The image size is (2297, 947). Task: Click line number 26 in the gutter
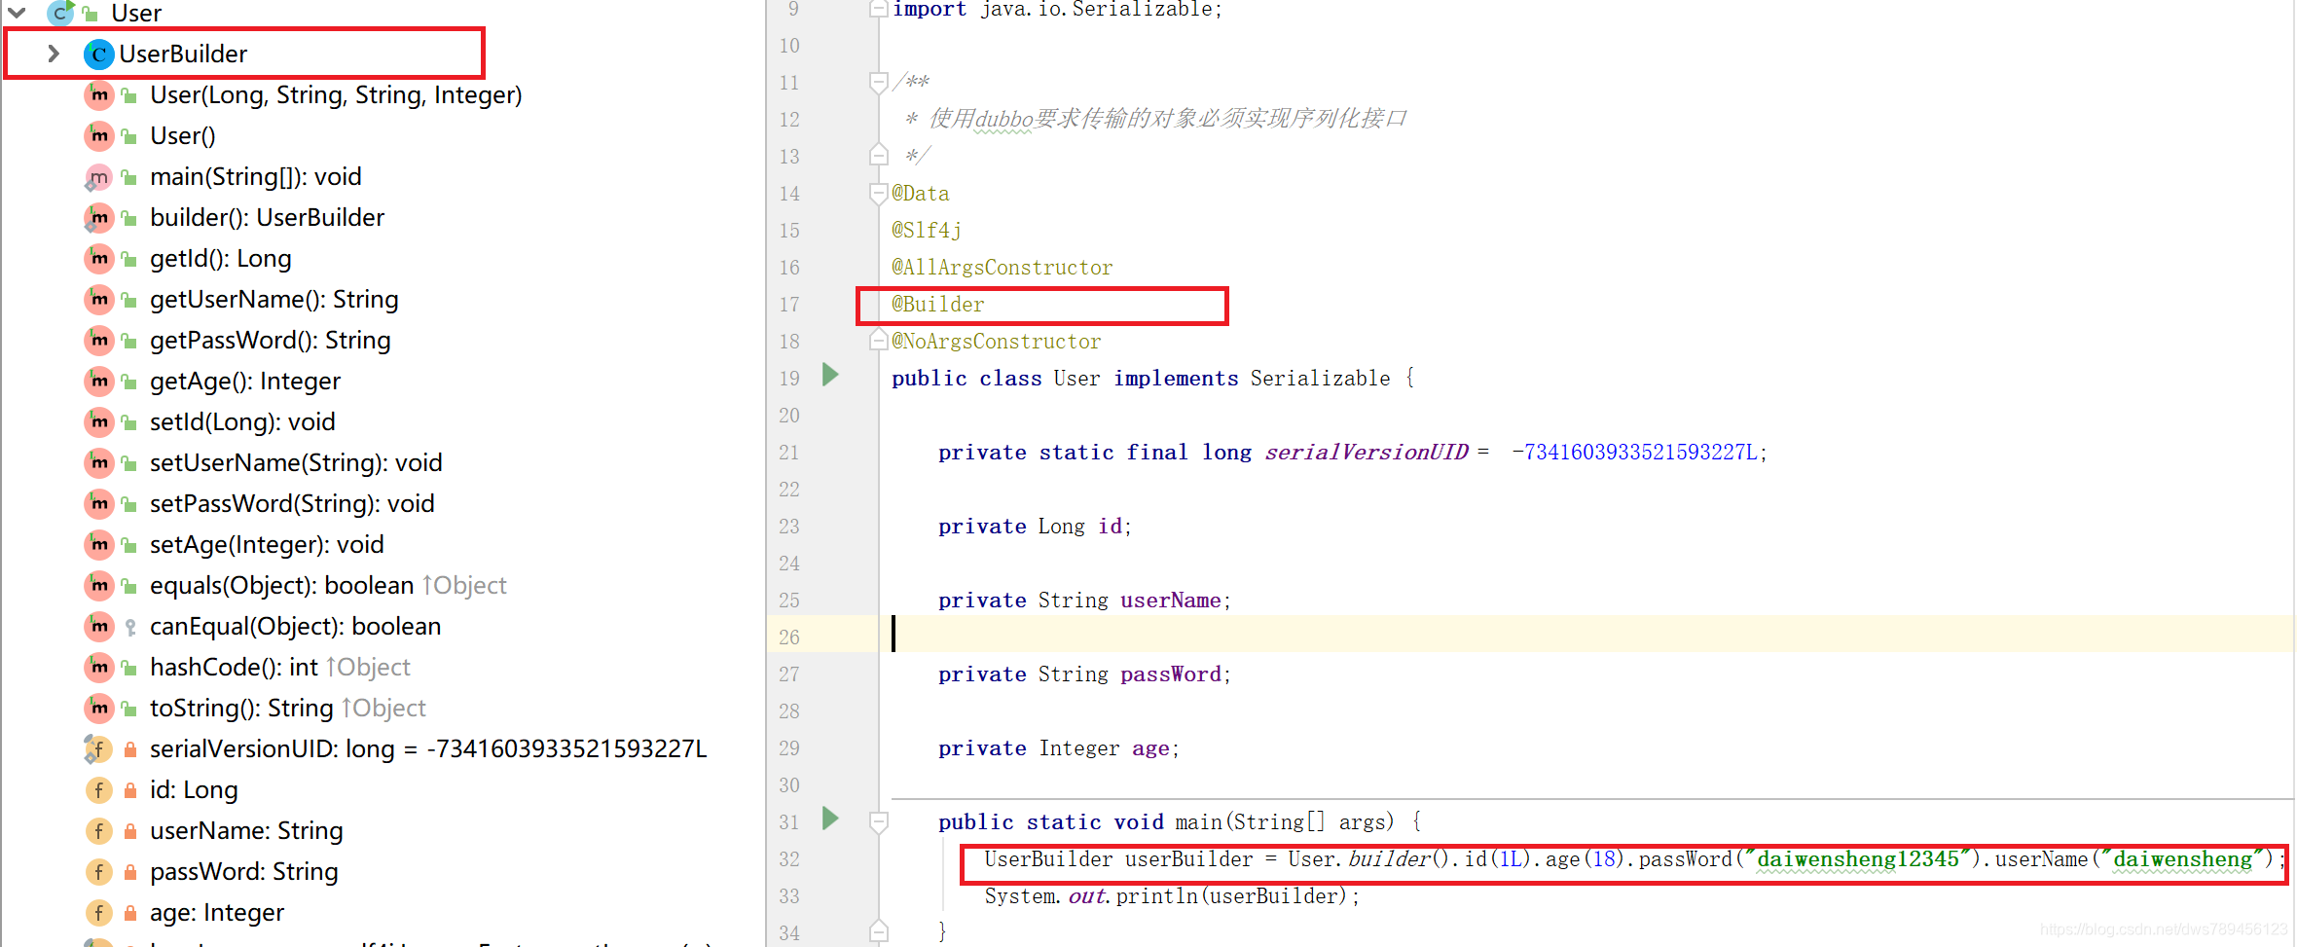[x=789, y=637]
